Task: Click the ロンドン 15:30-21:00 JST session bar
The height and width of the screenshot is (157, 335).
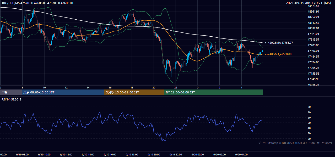Action: [134, 92]
